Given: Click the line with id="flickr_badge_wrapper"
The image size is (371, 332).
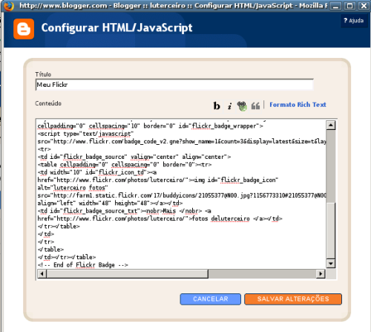Looking at the screenshot, I should (151, 126).
